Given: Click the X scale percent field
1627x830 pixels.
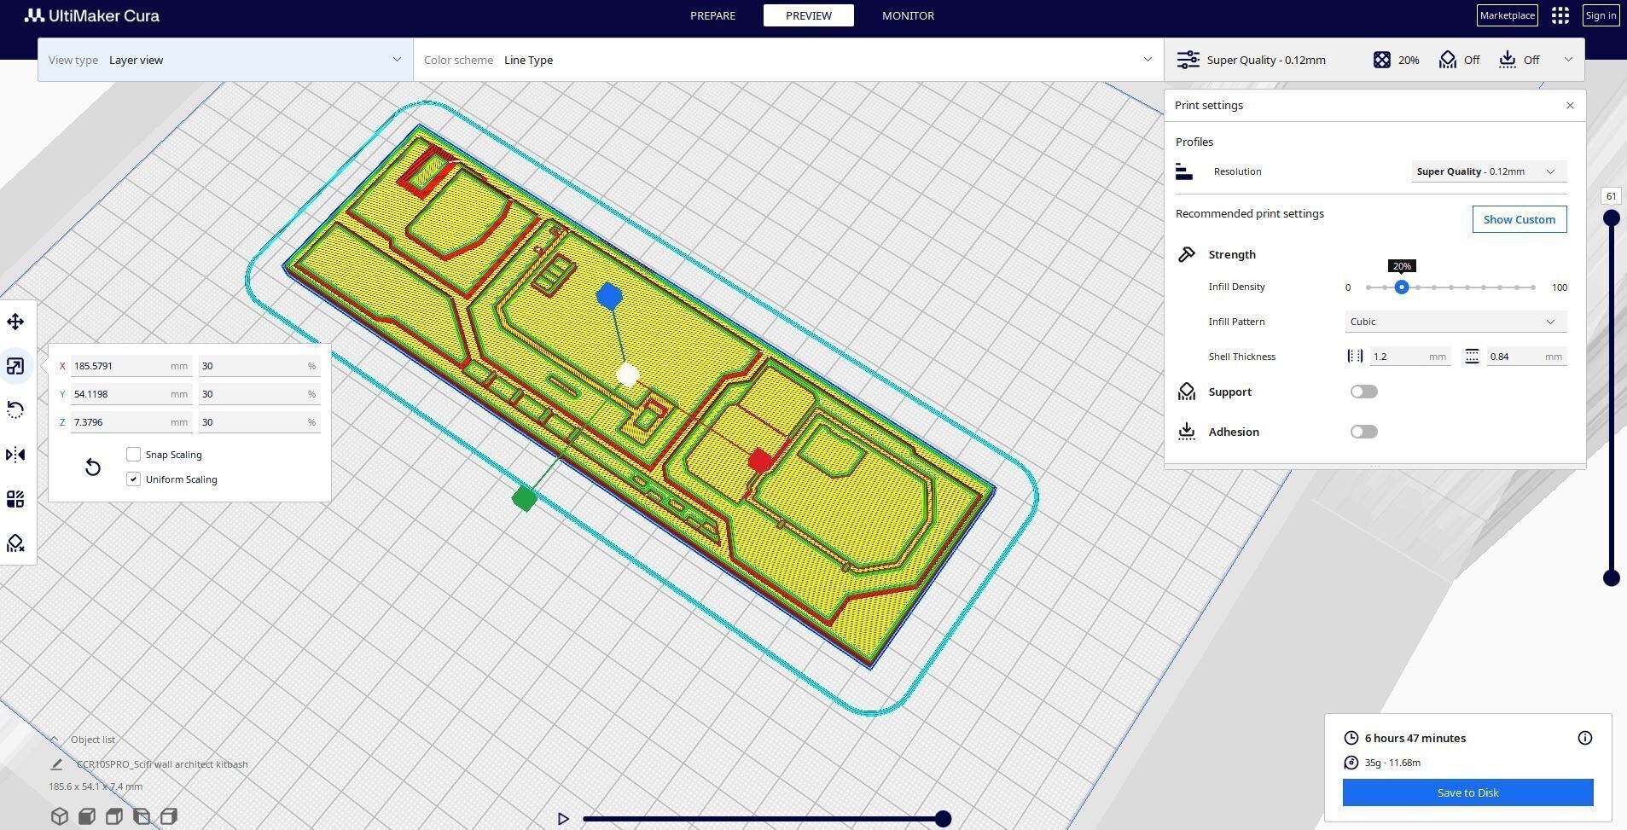Looking at the screenshot, I should tap(259, 366).
